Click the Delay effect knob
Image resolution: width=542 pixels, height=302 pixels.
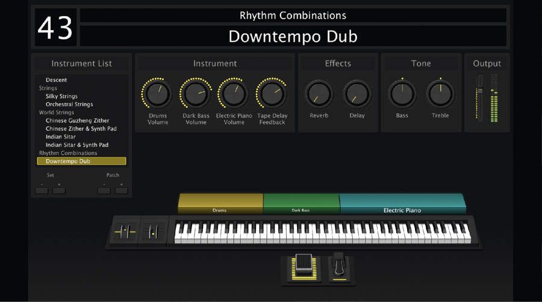click(357, 94)
